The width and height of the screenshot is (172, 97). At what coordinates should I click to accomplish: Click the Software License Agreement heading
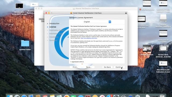pos(81,18)
